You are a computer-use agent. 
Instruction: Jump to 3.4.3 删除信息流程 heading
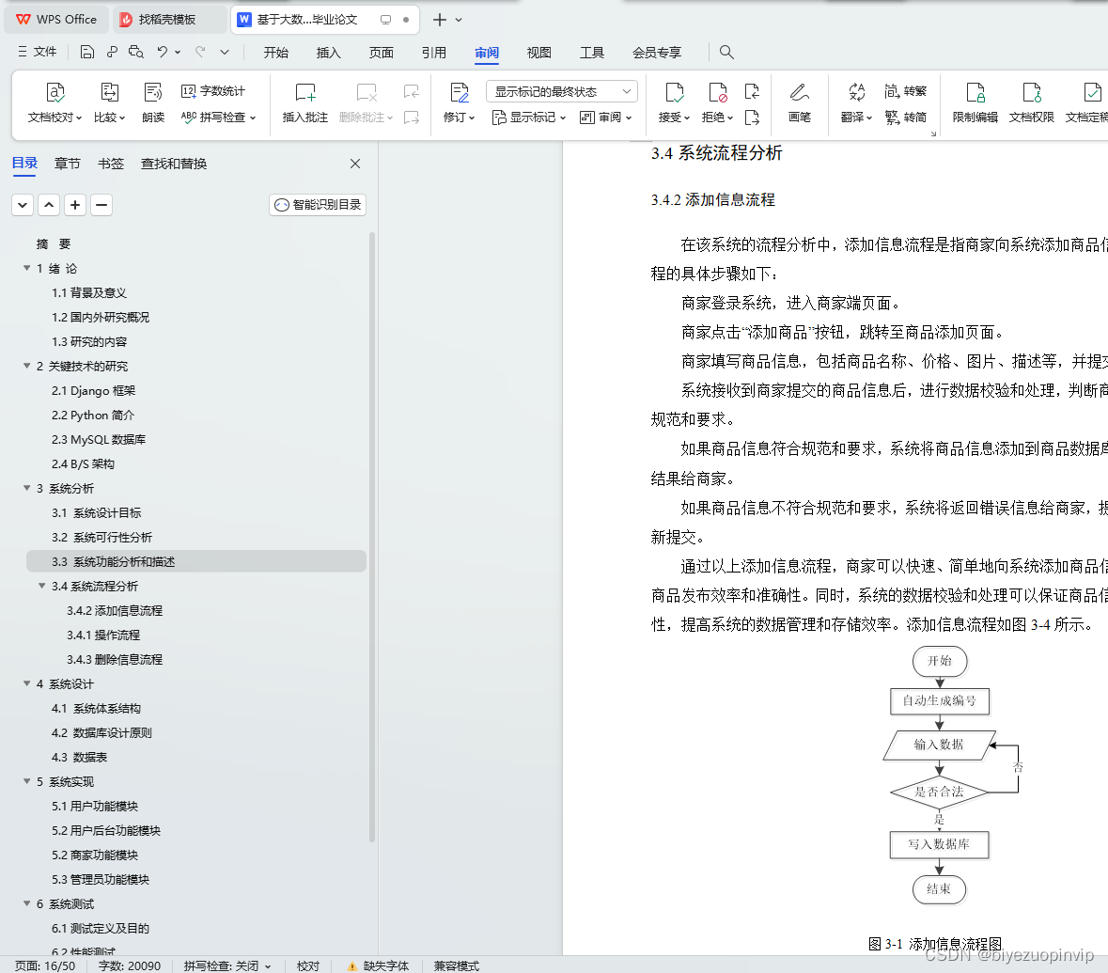[115, 660]
